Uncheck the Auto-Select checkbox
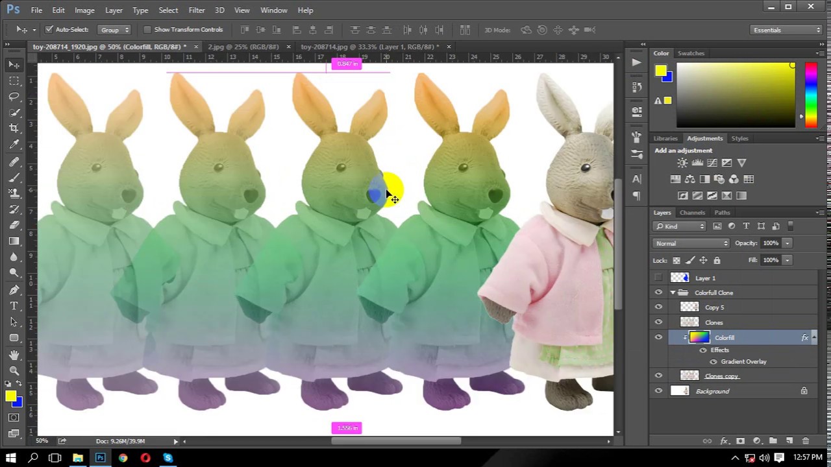The width and height of the screenshot is (831, 467). pyautogui.click(x=49, y=30)
